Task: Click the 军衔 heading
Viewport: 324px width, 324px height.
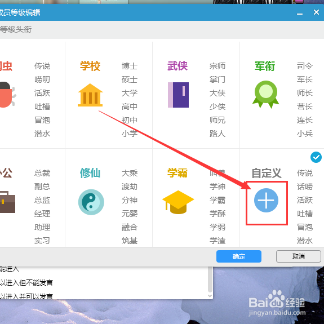Action: (x=265, y=66)
